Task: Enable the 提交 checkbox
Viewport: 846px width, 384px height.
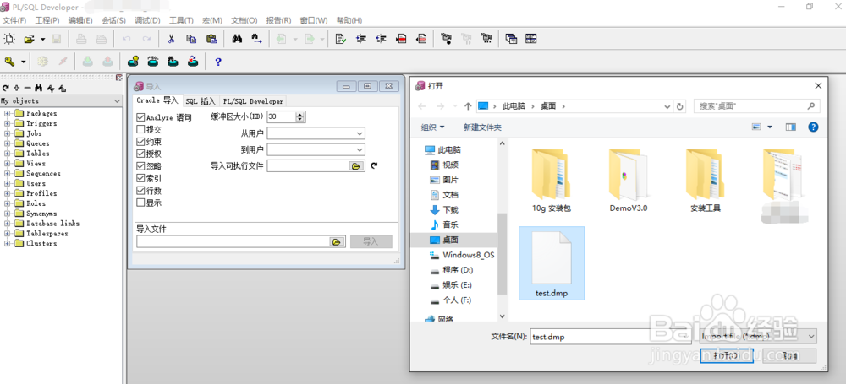Action: tap(140, 130)
